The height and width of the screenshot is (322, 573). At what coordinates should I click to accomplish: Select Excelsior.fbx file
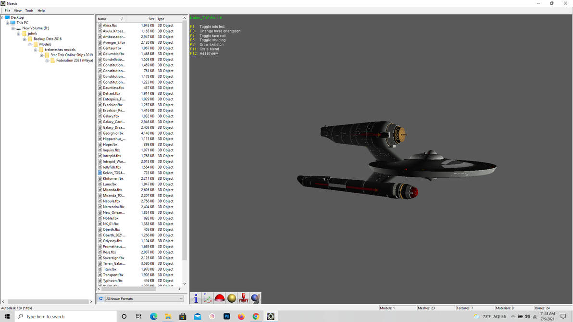(112, 105)
